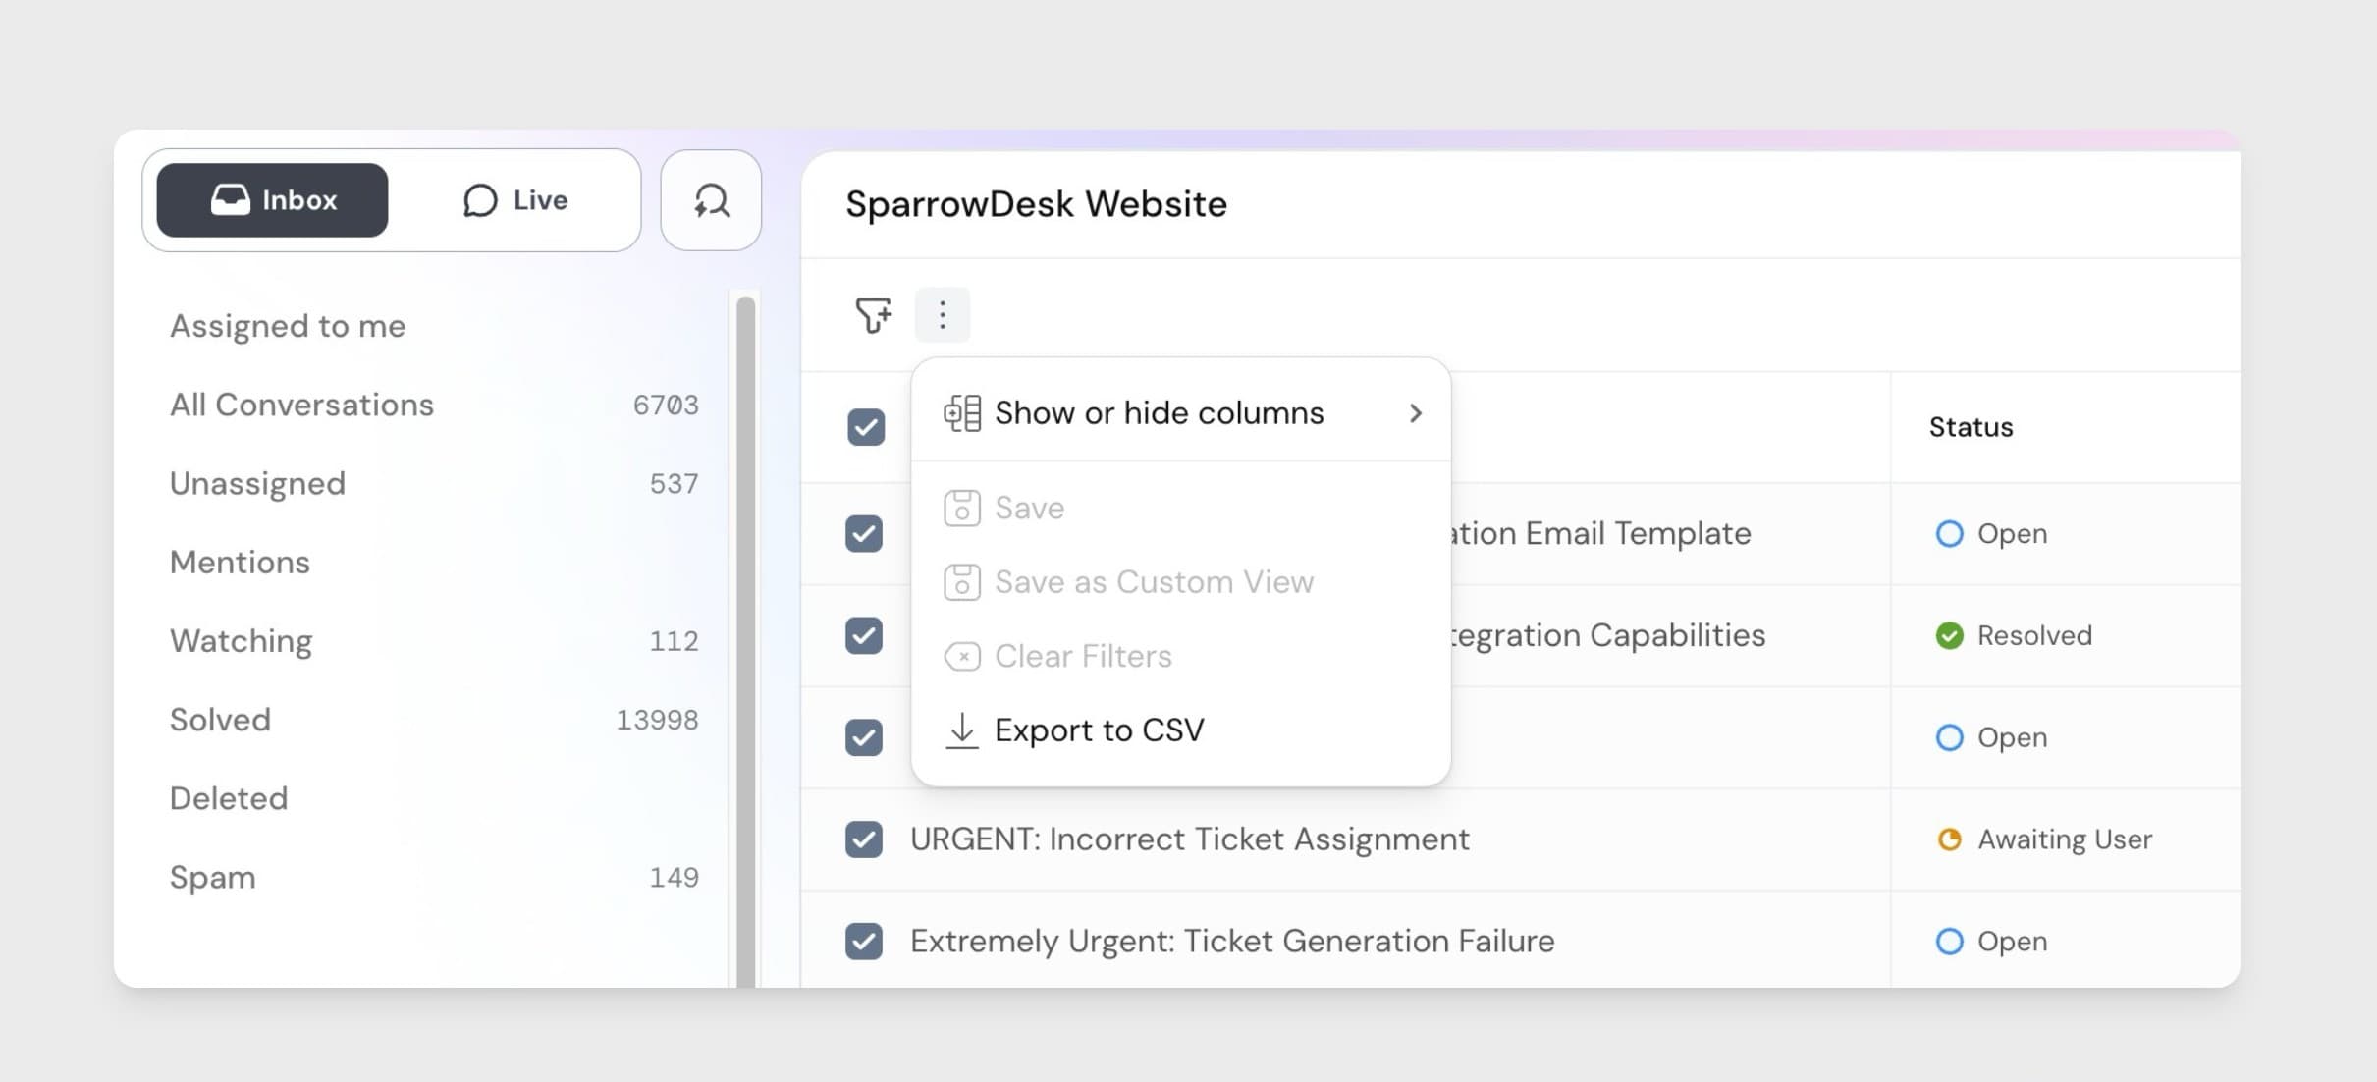Screen dimensions: 2377x1082
Task: Click the Awaiting User status text
Action: (2065, 839)
